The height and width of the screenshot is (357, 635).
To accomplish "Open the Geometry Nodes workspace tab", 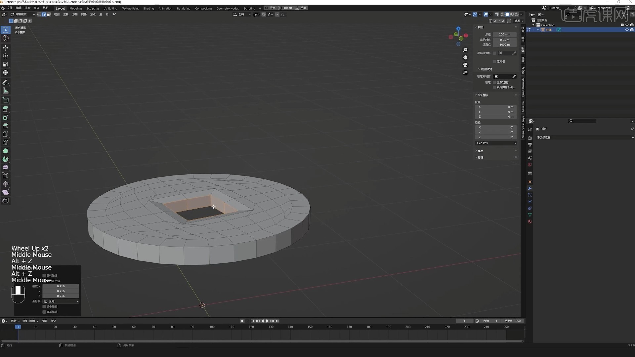I will 228,8.
